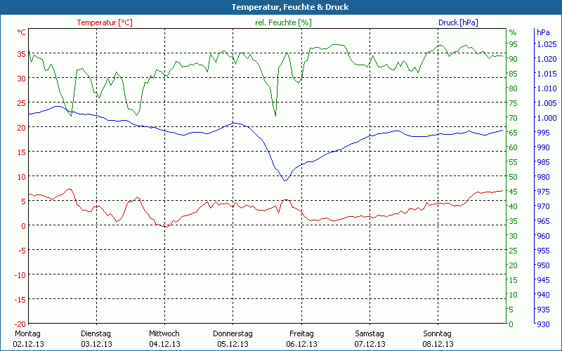The height and width of the screenshot is (351, 562).
Task: Select the red 'Temperatur [°C]' legend label
Action: click(x=105, y=22)
